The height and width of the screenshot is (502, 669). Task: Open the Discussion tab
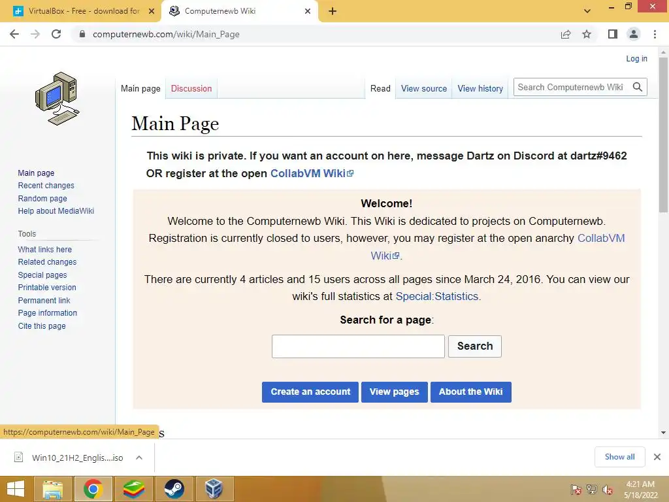tap(191, 88)
